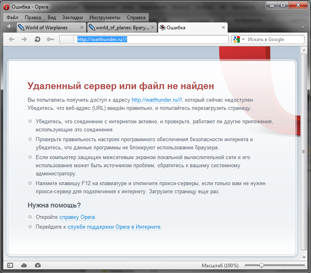The height and width of the screenshot is (273, 311).
Task: Expand the Google search engine dropdown
Action: click(243, 39)
